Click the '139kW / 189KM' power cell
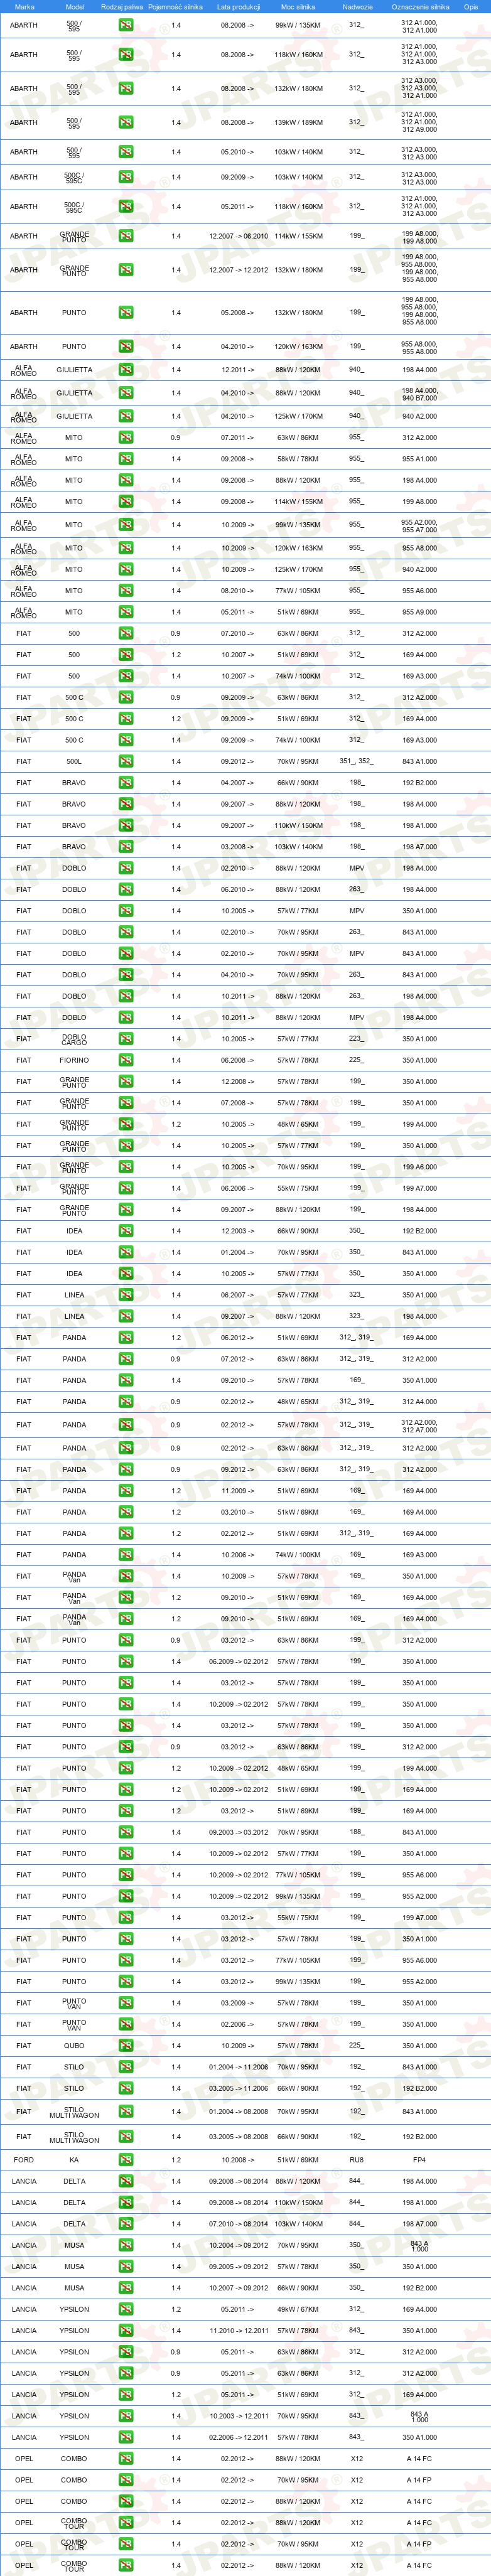This screenshot has height=2576, width=491. 298,122
